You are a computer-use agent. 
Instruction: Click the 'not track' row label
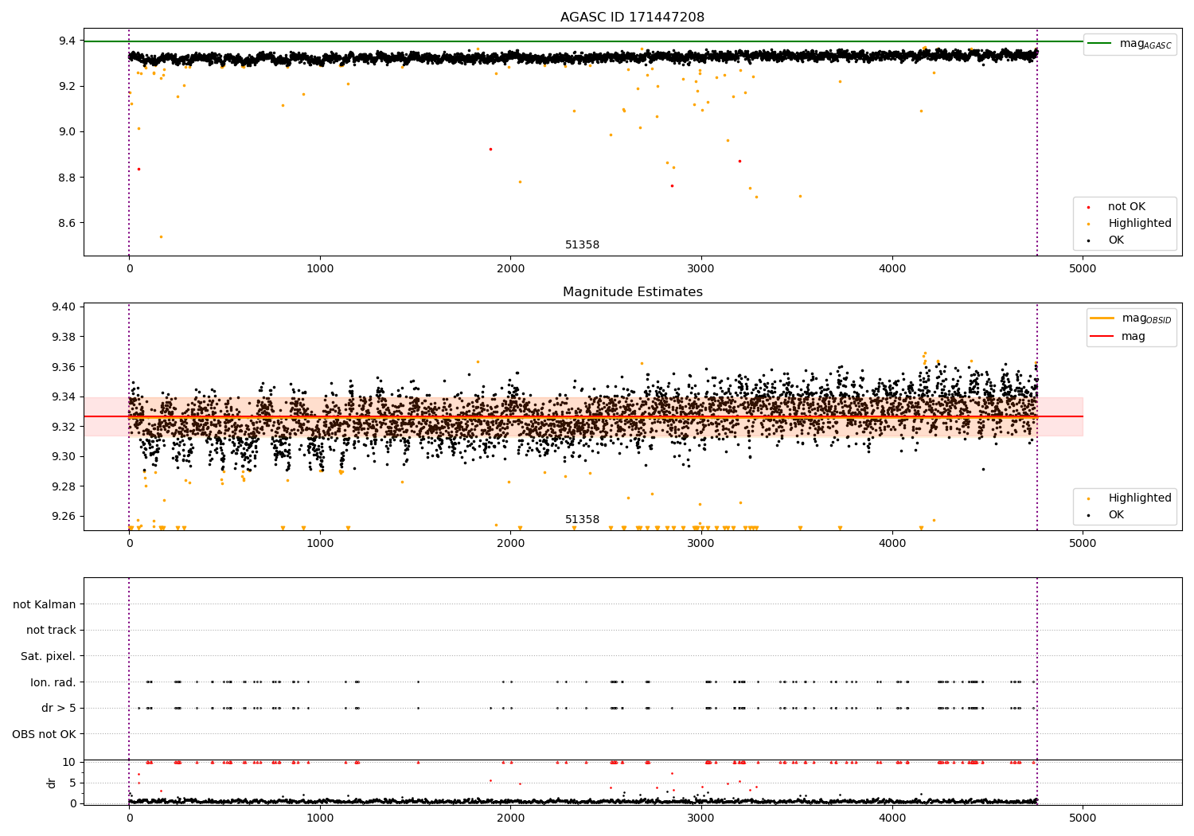(x=51, y=630)
